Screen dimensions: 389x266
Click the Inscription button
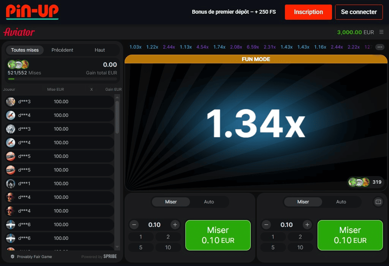308,12
